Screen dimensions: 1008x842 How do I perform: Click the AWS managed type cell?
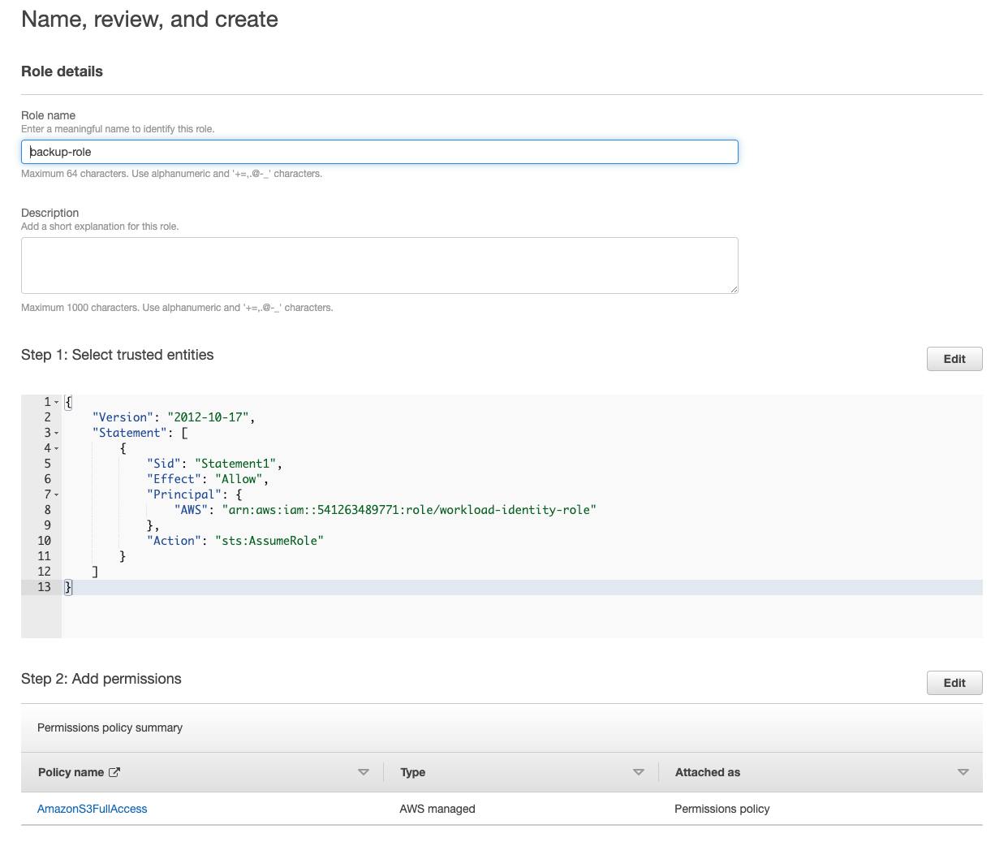point(437,809)
